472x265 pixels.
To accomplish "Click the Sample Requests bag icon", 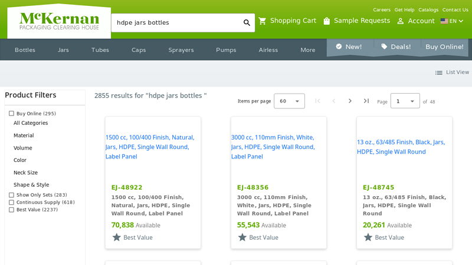I will pos(326,21).
